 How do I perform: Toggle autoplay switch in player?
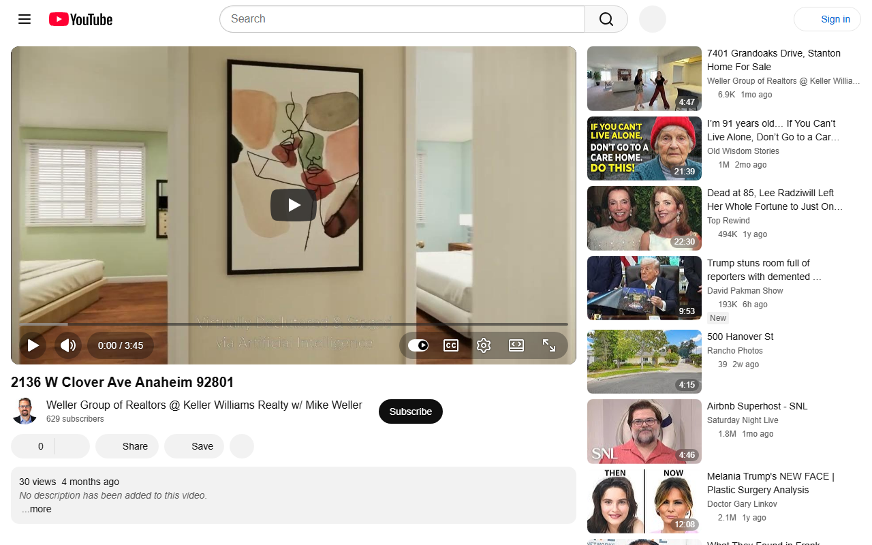(418, 345)
